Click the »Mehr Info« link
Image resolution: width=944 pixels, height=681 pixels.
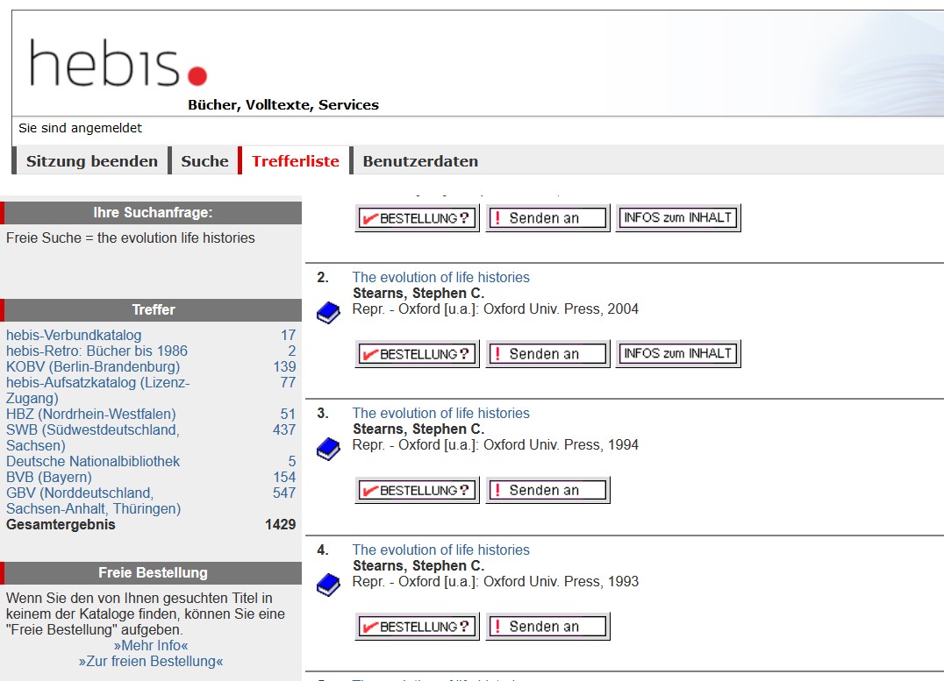pos(151,646)
